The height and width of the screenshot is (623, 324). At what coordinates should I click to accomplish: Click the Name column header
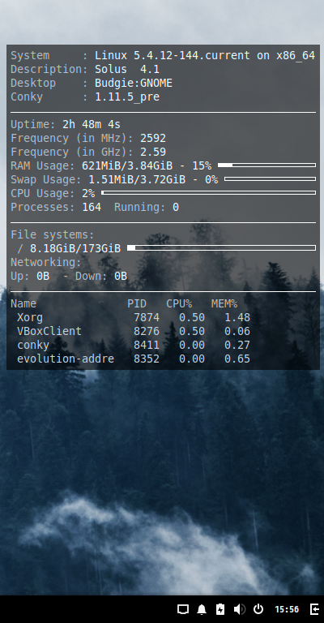coord(23,303)
